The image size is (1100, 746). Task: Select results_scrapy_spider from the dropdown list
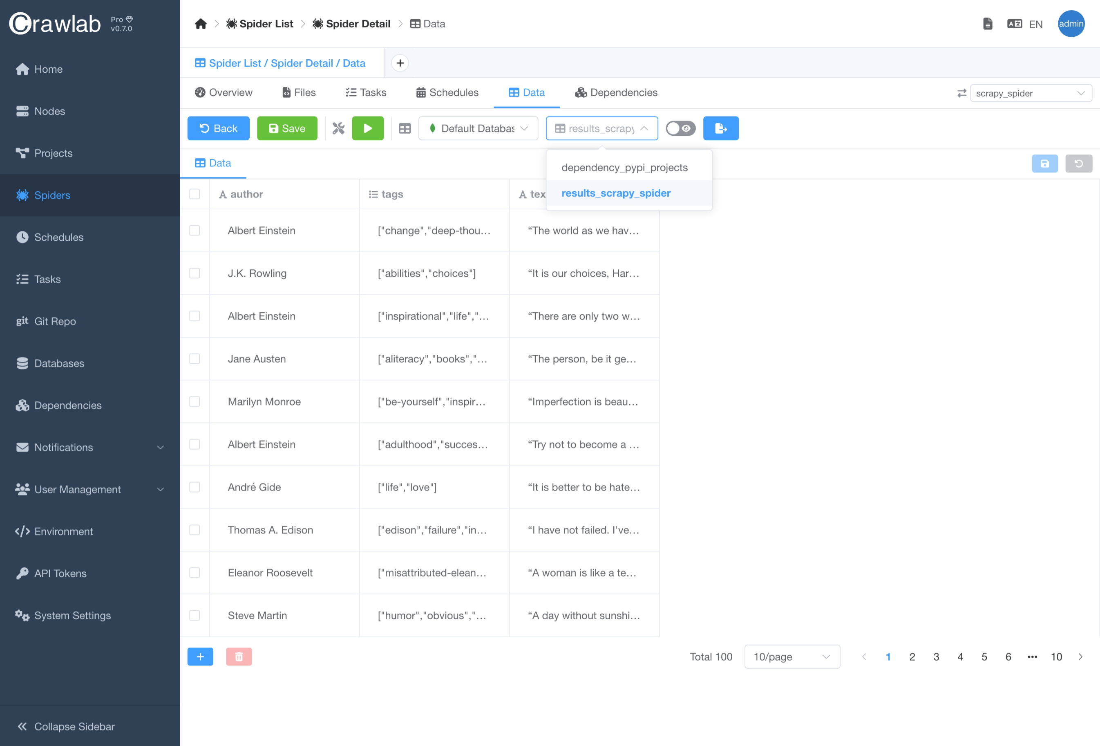(x=616, y=193)
